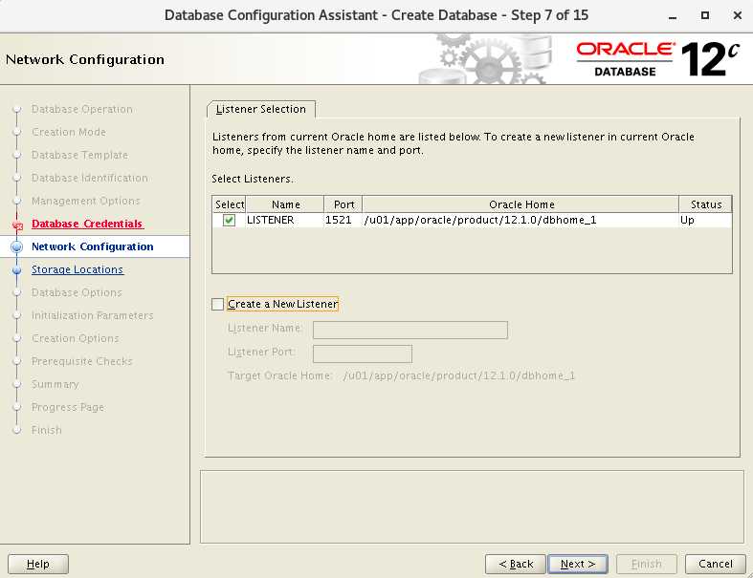Viewport: 753px width, 578px height.
Task: Cancel the database creation wizard
Action: (715, 564)
